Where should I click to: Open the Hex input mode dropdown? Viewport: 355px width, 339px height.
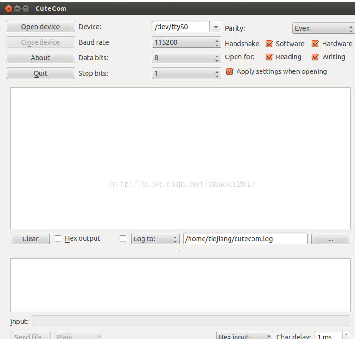click(245, 335)
